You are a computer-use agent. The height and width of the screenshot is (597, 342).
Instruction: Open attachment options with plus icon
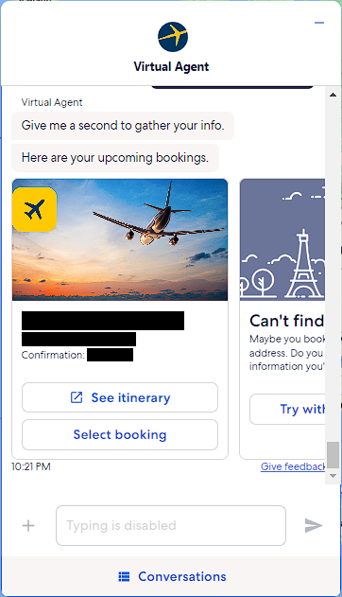[28, 526]
